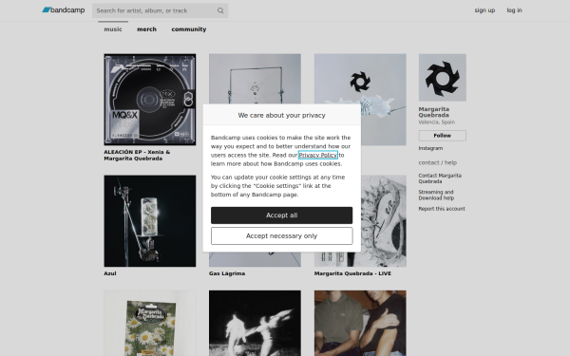Open the sign up link
The image size is (570, 356).
[484, 10]
